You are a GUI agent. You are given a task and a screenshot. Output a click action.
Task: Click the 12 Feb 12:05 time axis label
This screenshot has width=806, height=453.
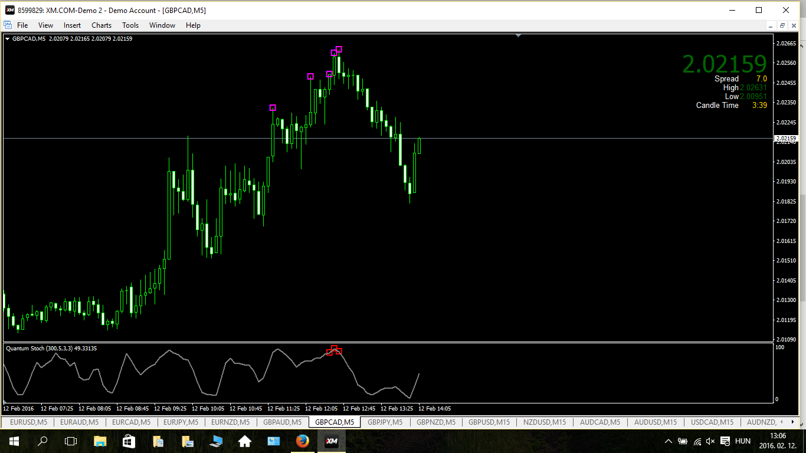point(321,408)
